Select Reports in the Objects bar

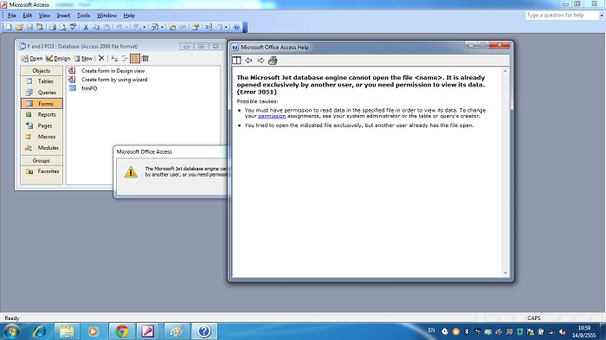pos(42,115)
